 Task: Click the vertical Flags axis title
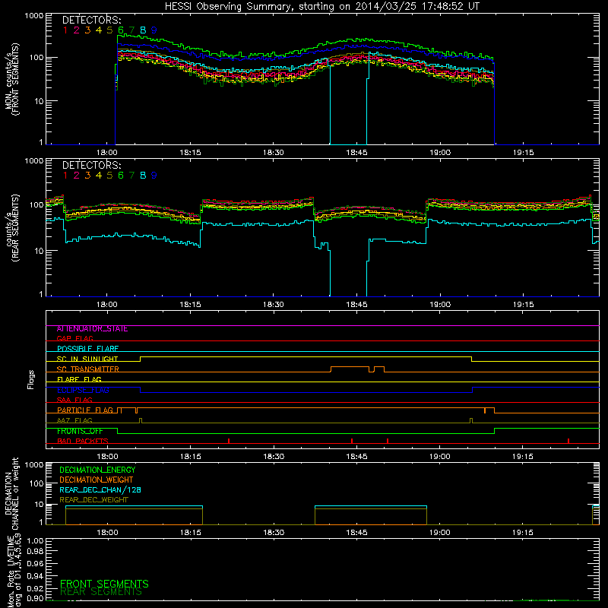click(31, 379)
